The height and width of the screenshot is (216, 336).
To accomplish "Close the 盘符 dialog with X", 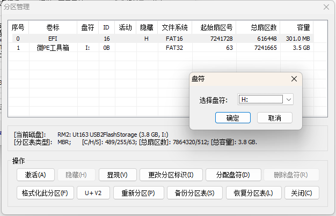I will pyautogui.click(x=294, y=78).
